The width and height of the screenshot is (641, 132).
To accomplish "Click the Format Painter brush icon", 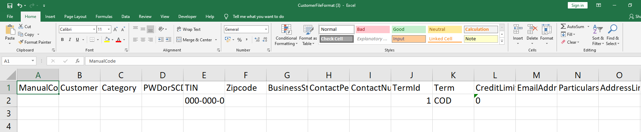I will coord(21,42).
